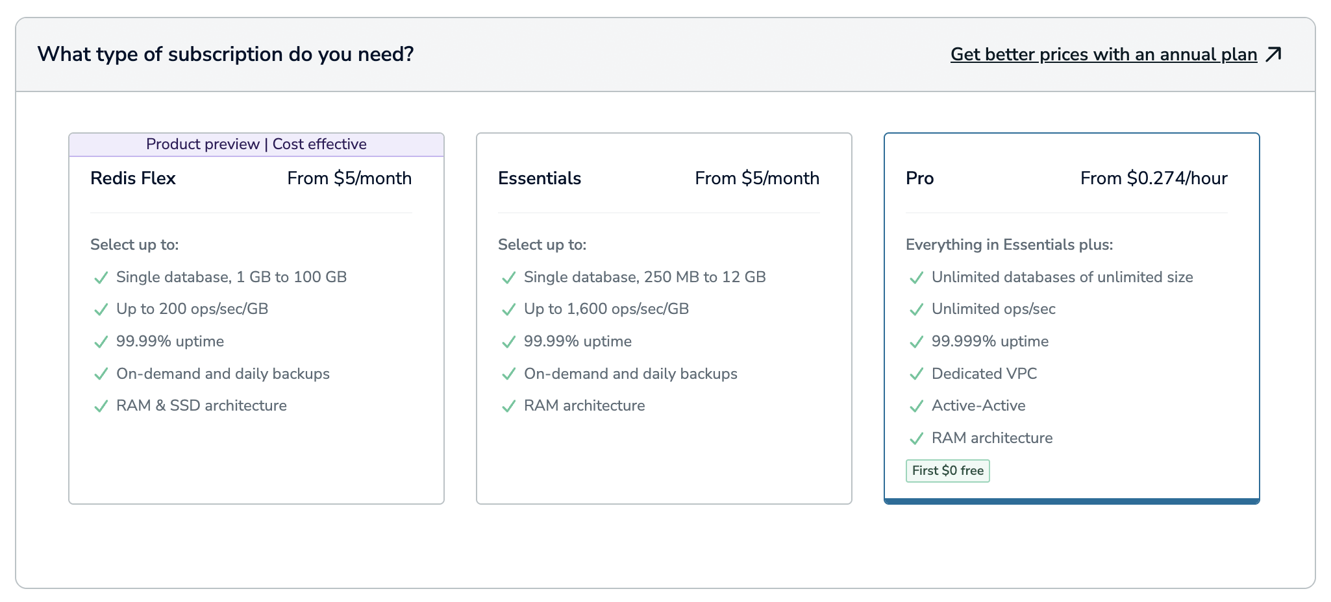Screen dimensions: 1331x602
Task: Click checkmark next to 'RAM & SSD architecture'
Action: click(101, 406)
